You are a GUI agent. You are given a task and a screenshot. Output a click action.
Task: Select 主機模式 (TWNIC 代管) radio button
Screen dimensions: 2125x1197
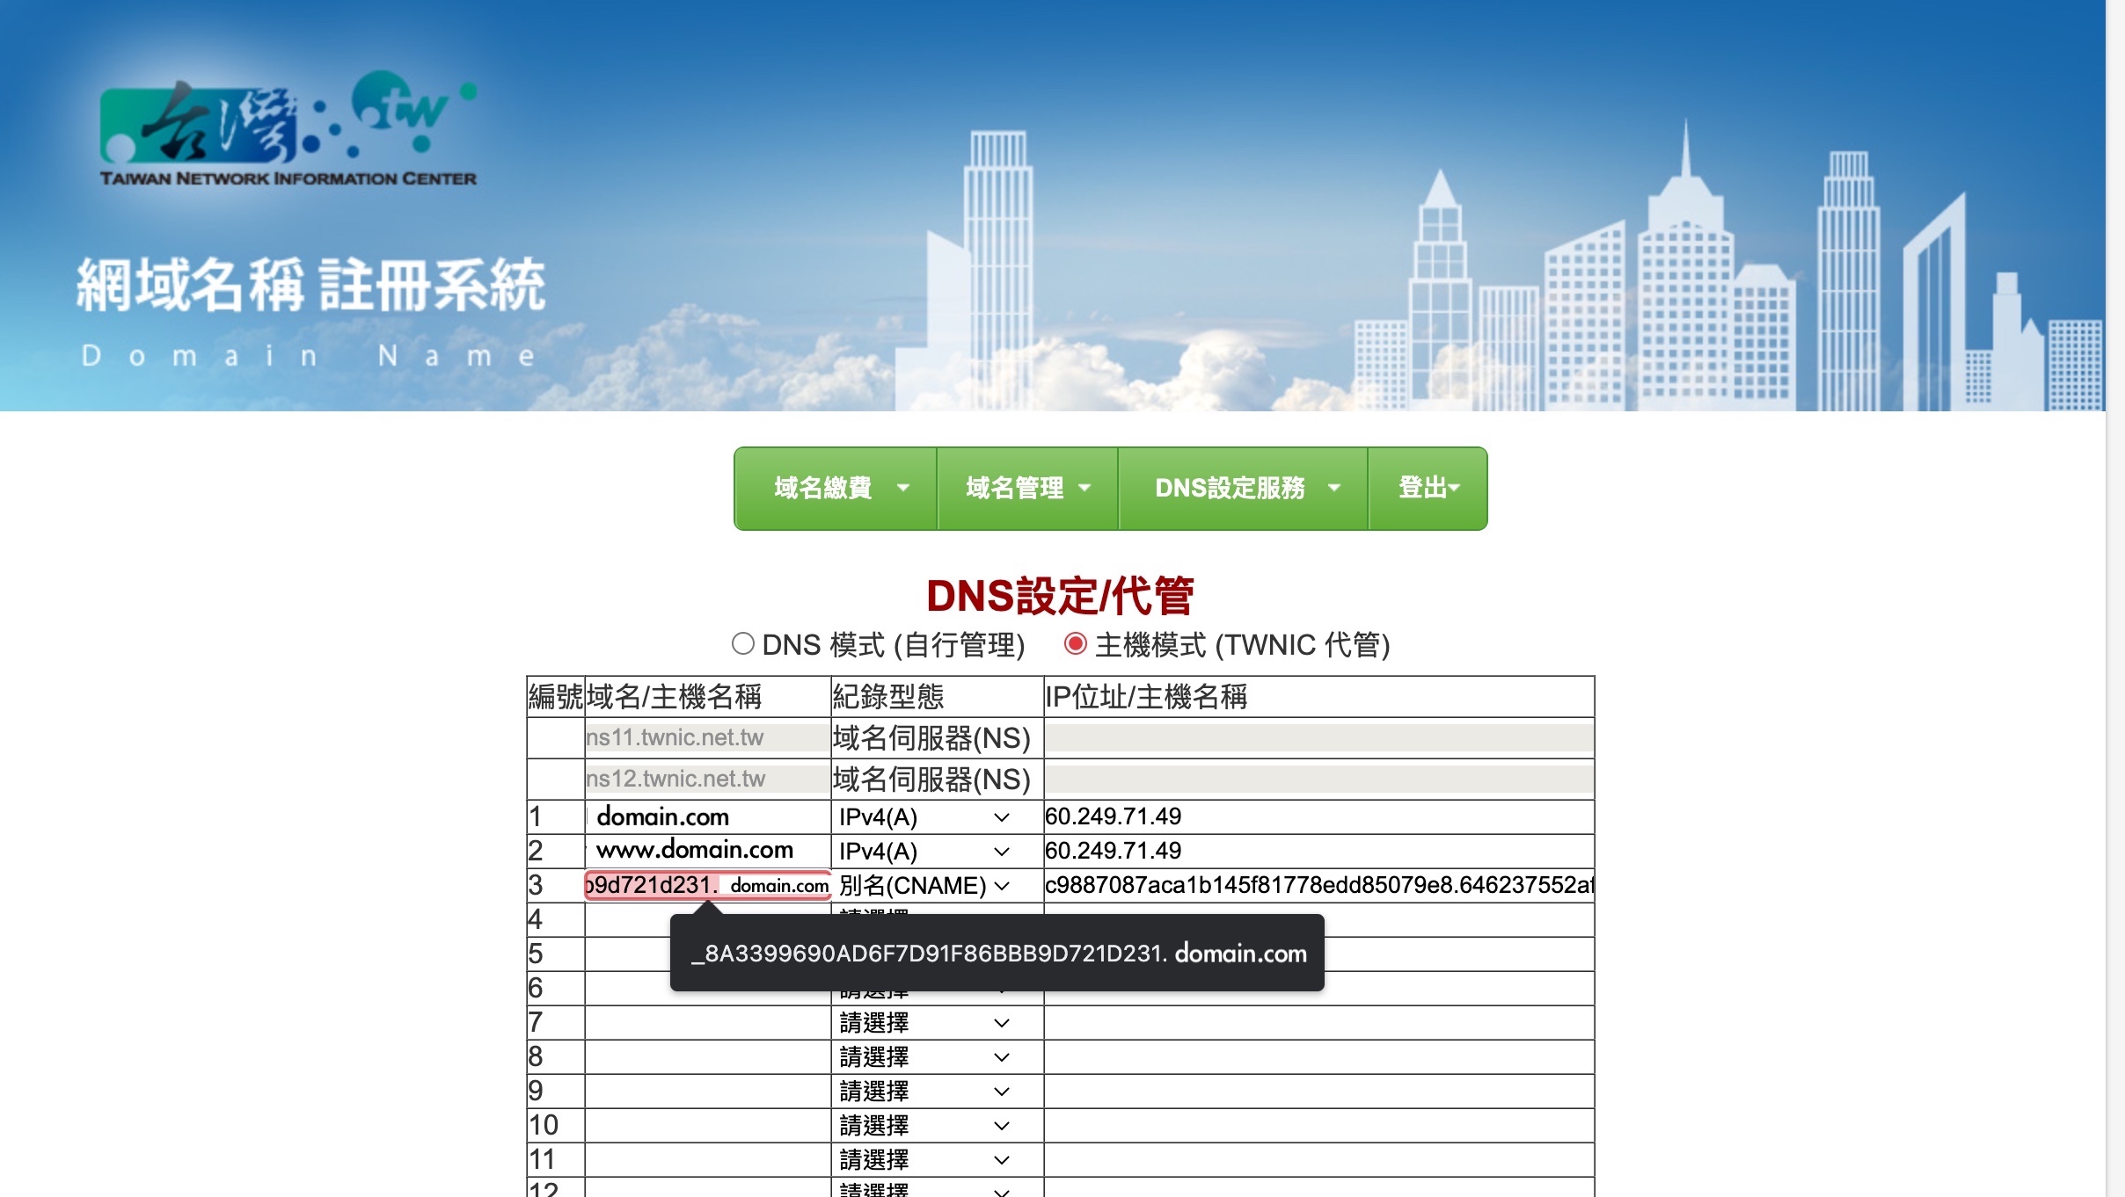coord(1075,644)
